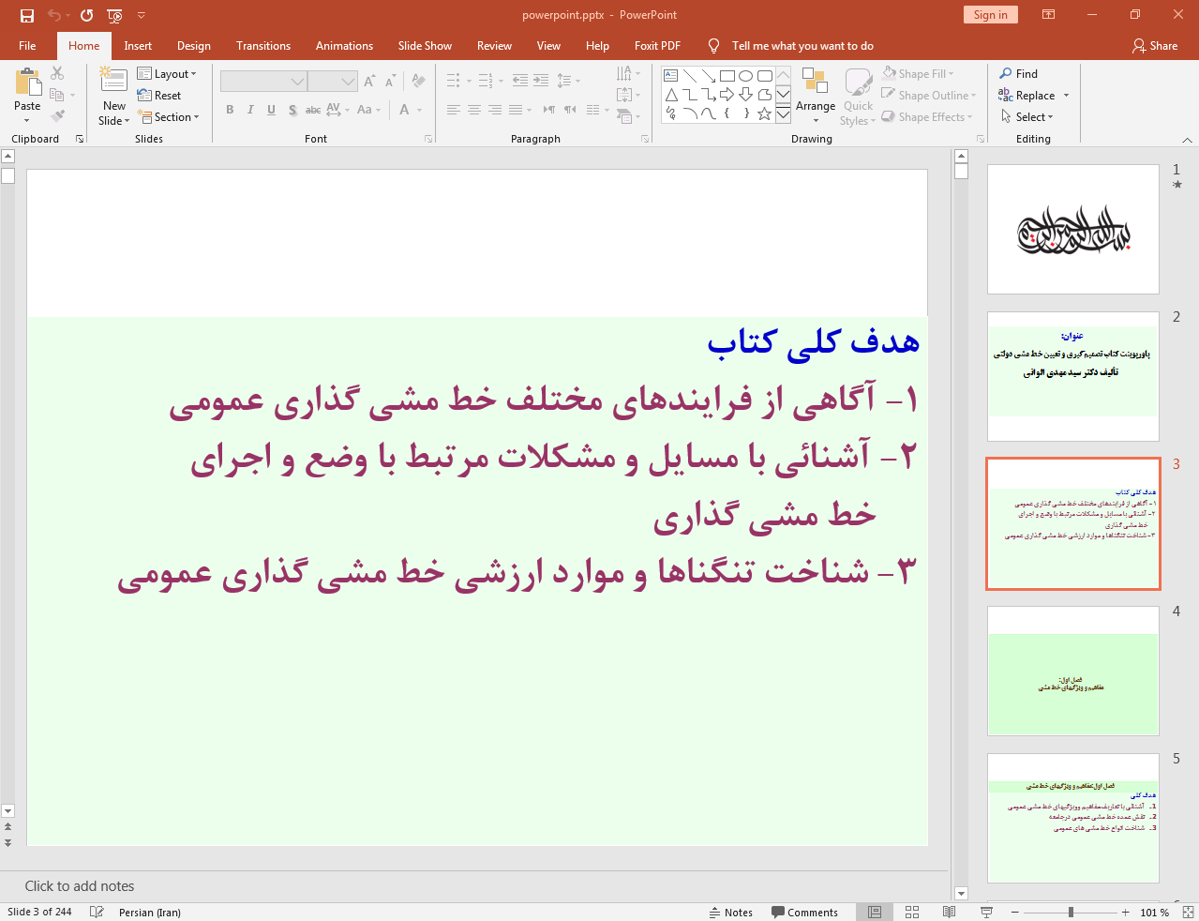Increase the font size
This screenshot has width=1199, height=921.
(369, 82)
